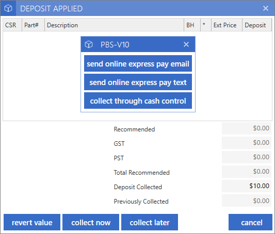The image size is (275, 234).
Task: Click the Previously Collected amount field
Action: click(x=247, y=200)
